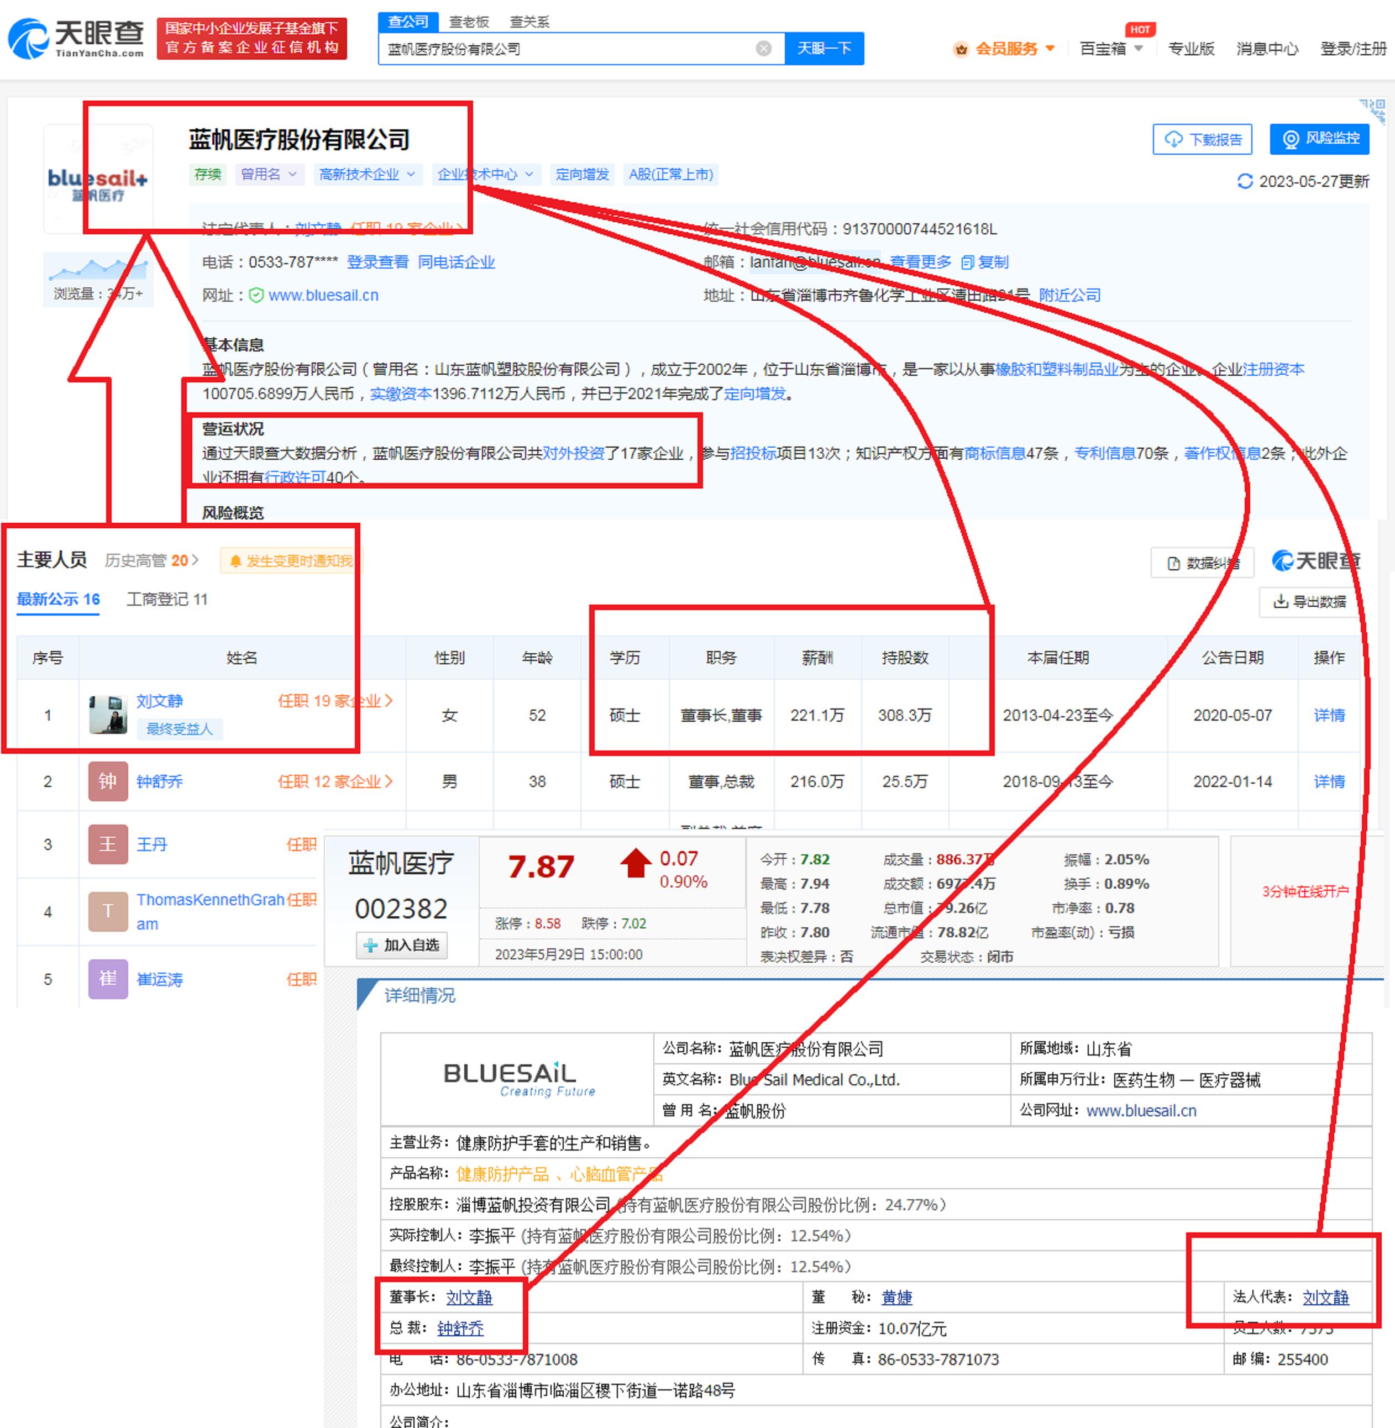Switch to the 工商登记 11 tab
The height and width of the screenshot is (1428, 1395).
(x=167, y=600)
